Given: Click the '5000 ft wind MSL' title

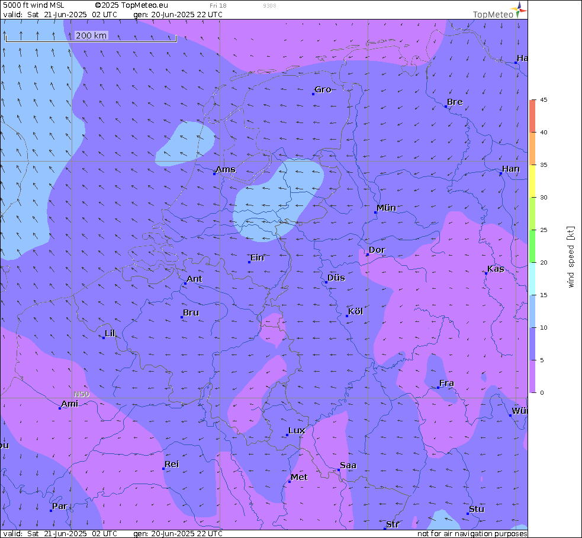Looking at the screenshot, I should tap(33, 5).
